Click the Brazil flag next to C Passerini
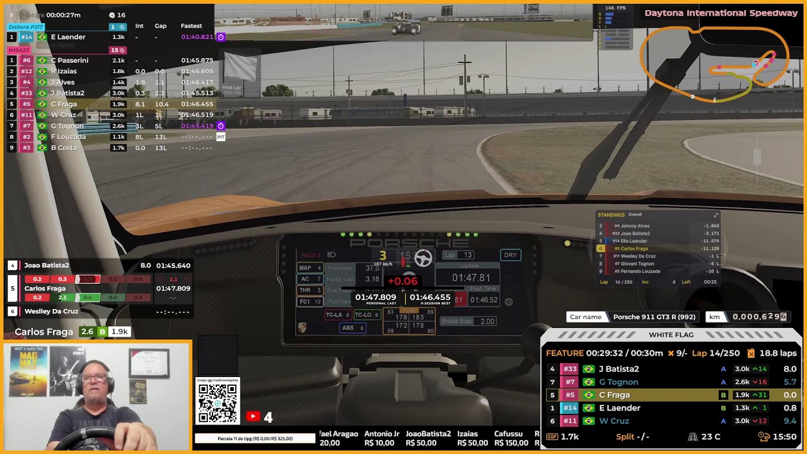 coord(42,61)
